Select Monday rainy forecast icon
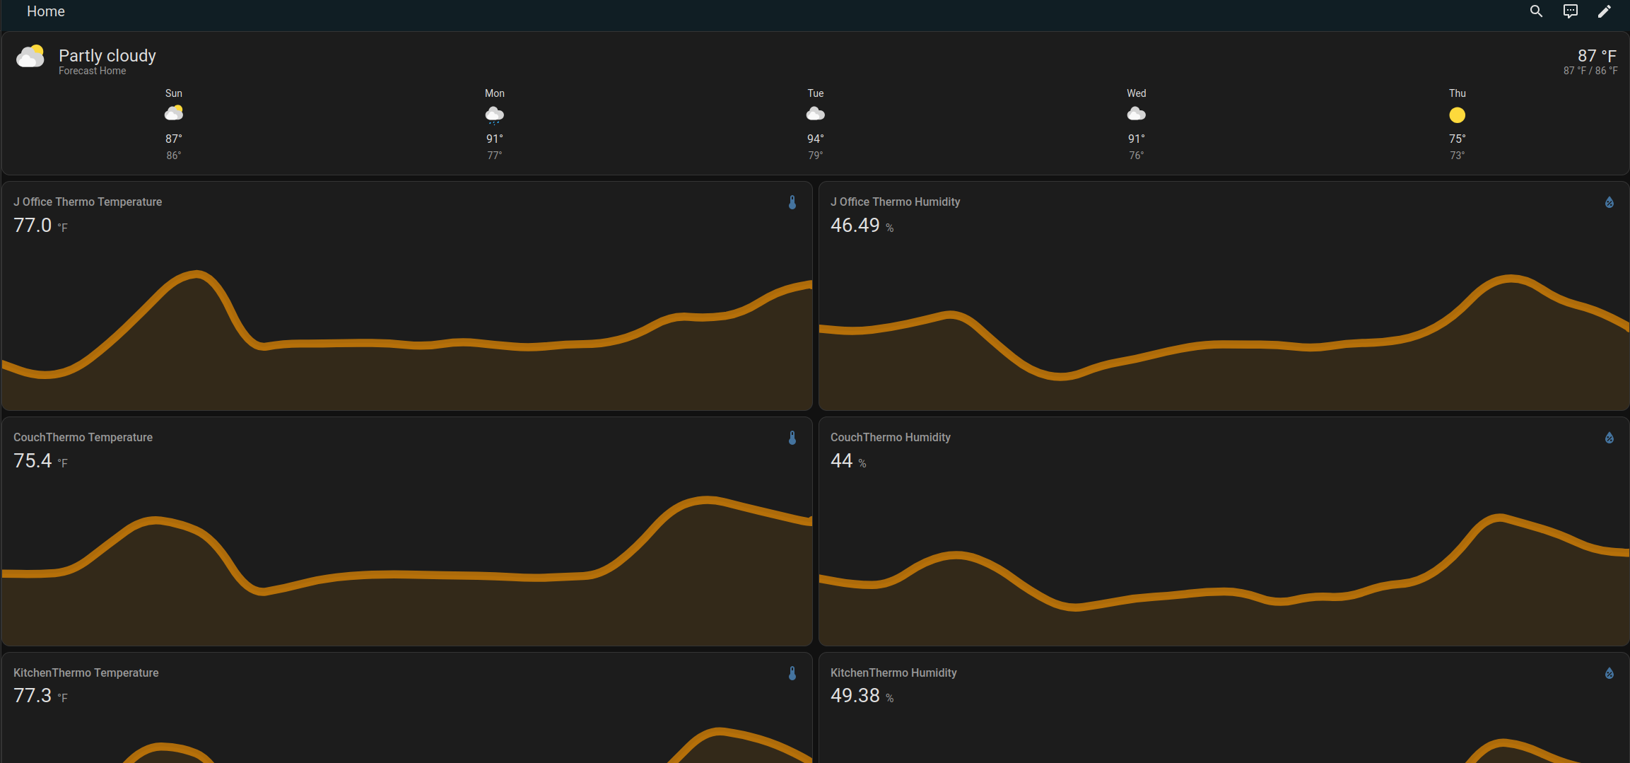 tap(495, 115)
